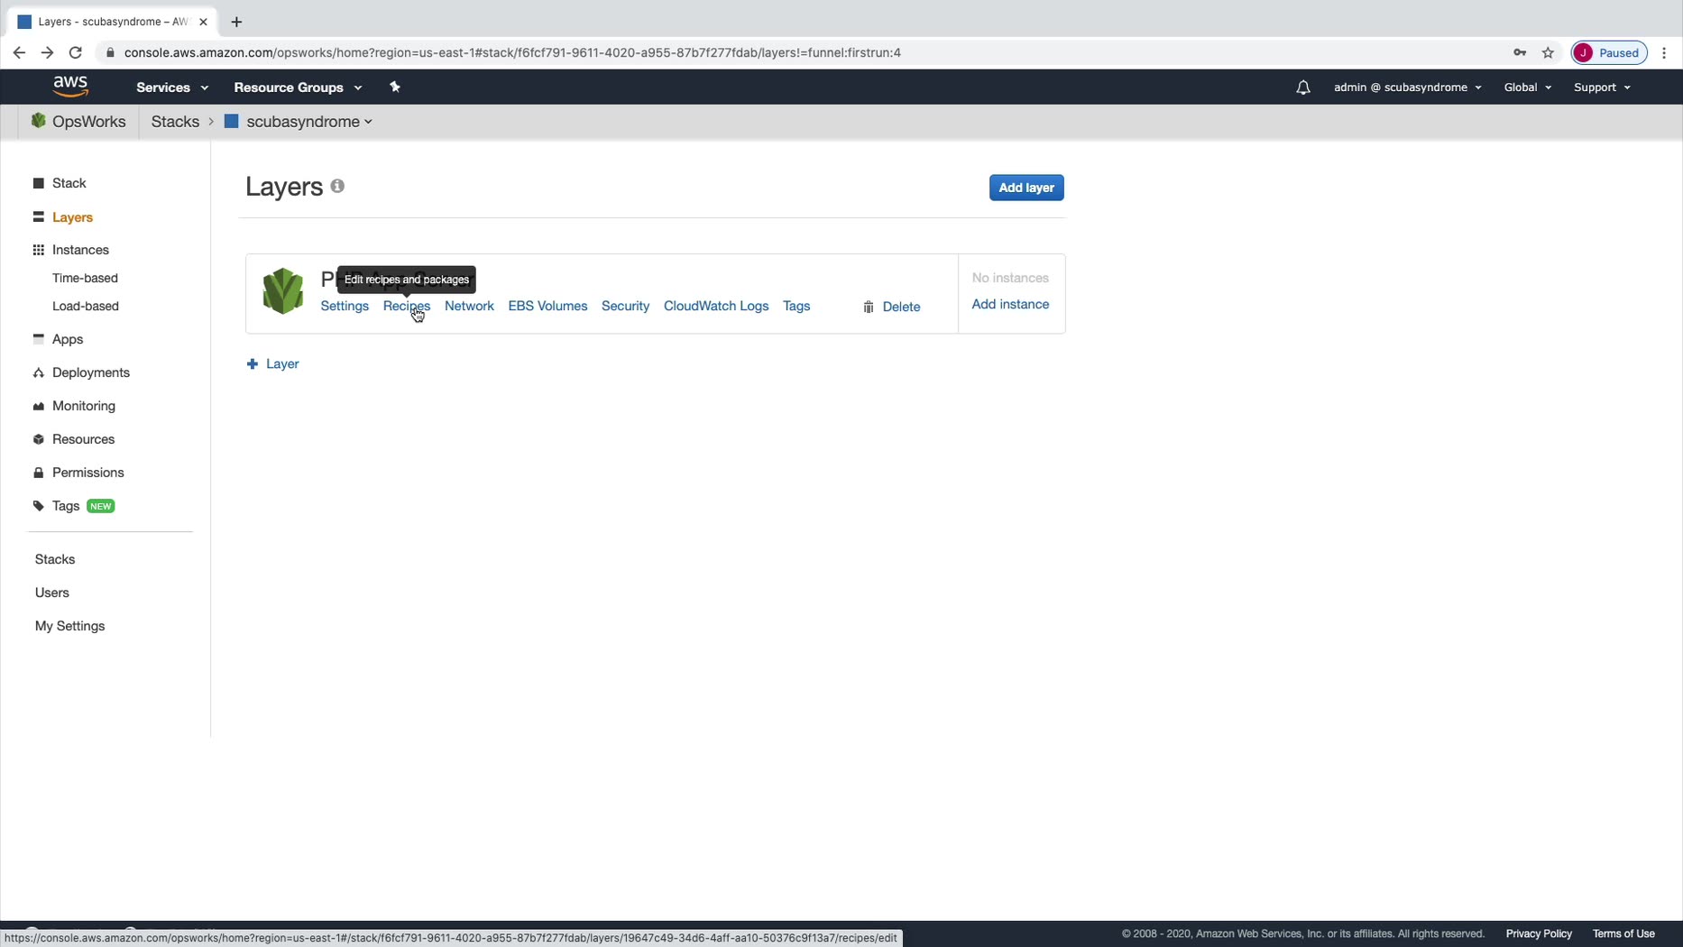Click the saved password key icon
The image size is (1683, 947).
click(x=1520, y=52)
